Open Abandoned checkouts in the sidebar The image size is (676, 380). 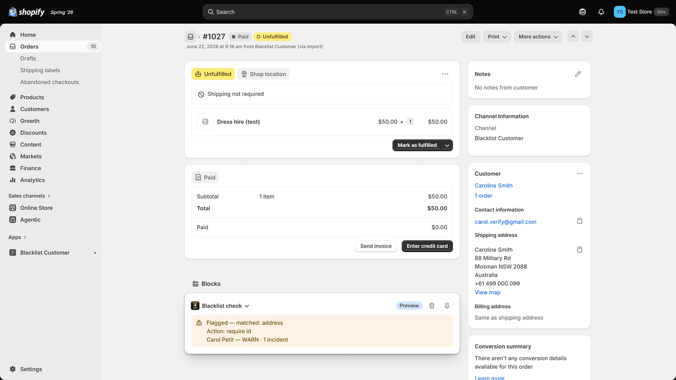point(49,82)
